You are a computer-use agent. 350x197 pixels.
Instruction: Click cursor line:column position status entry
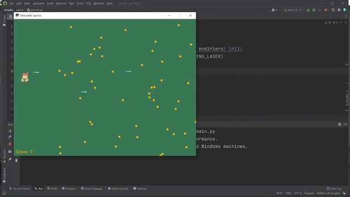[279, 193]
